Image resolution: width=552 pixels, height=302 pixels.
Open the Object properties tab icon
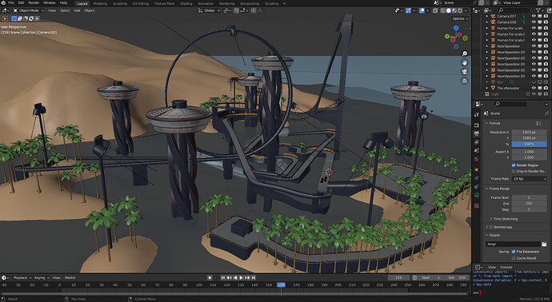coord(476,169)
